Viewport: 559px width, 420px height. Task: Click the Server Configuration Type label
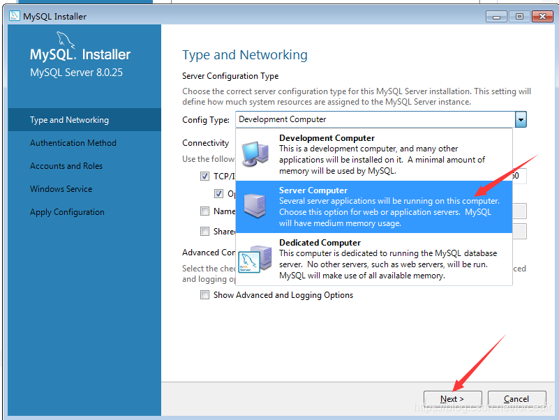click(230, 76)
